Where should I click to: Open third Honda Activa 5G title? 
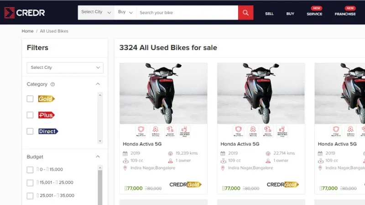tap(337, 144)
